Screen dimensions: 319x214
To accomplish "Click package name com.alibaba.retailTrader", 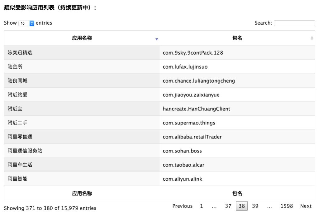I will point(192,137).
